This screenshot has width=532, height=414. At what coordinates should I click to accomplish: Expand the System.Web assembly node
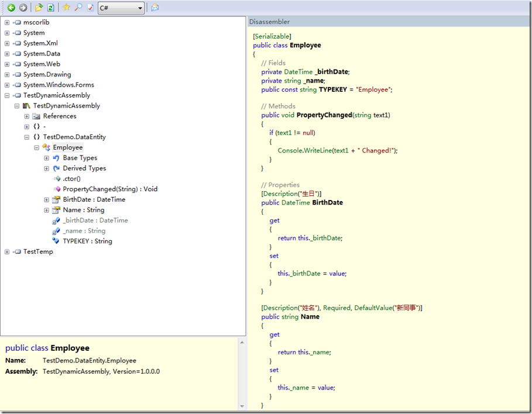click(x=7, y=64)
